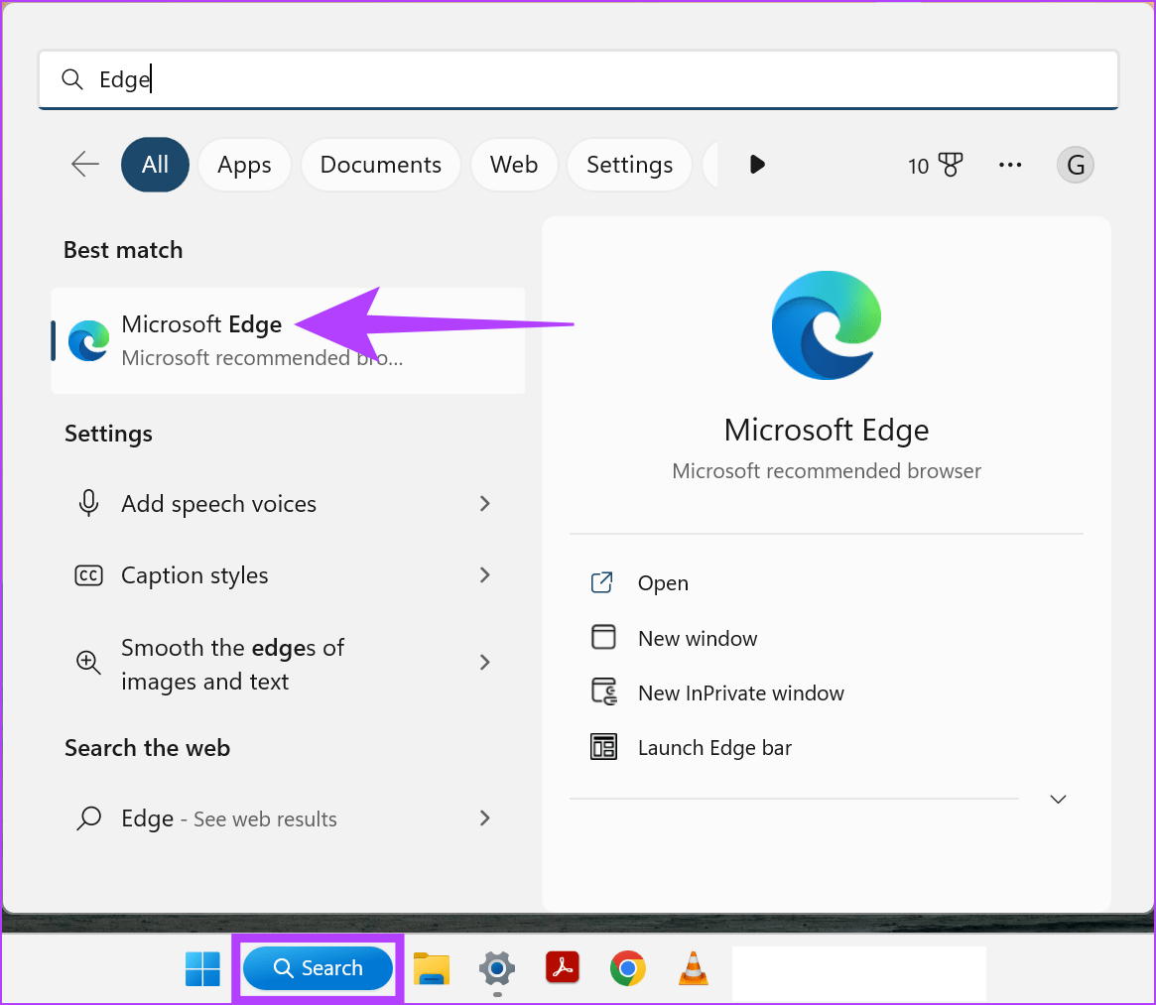Click the Caption styles microphone-panel entry
The height and width of the screenshot is (1005, 1156).
[x=194, y=575]
